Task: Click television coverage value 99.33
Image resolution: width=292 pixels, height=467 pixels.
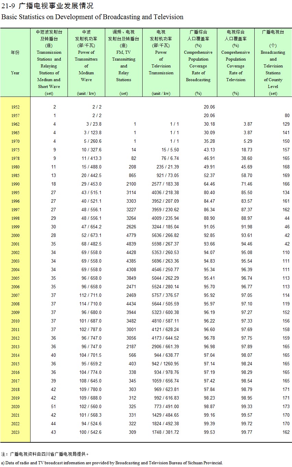Action: click(x=246, y=407)
